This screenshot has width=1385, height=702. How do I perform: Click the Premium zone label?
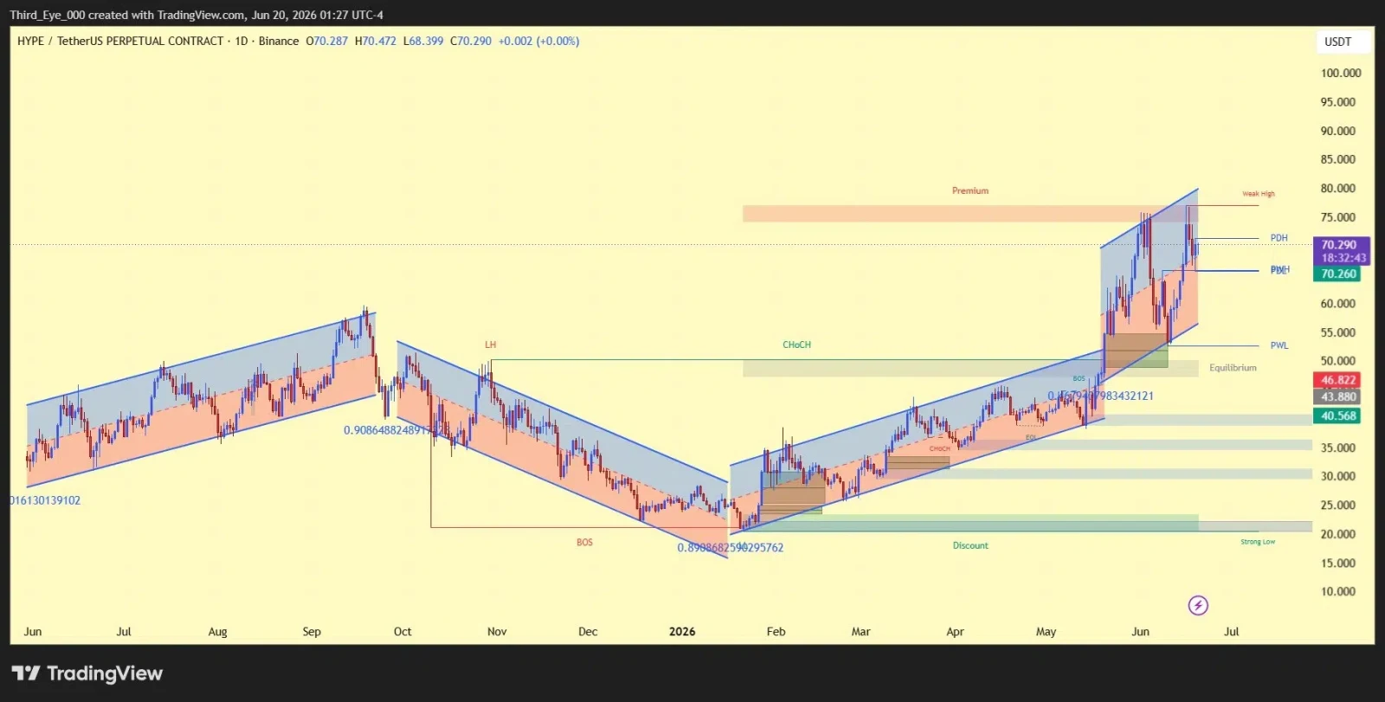point(970,190)
